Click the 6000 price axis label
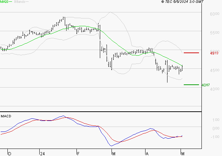222x156 pixels. pos(215,14)
